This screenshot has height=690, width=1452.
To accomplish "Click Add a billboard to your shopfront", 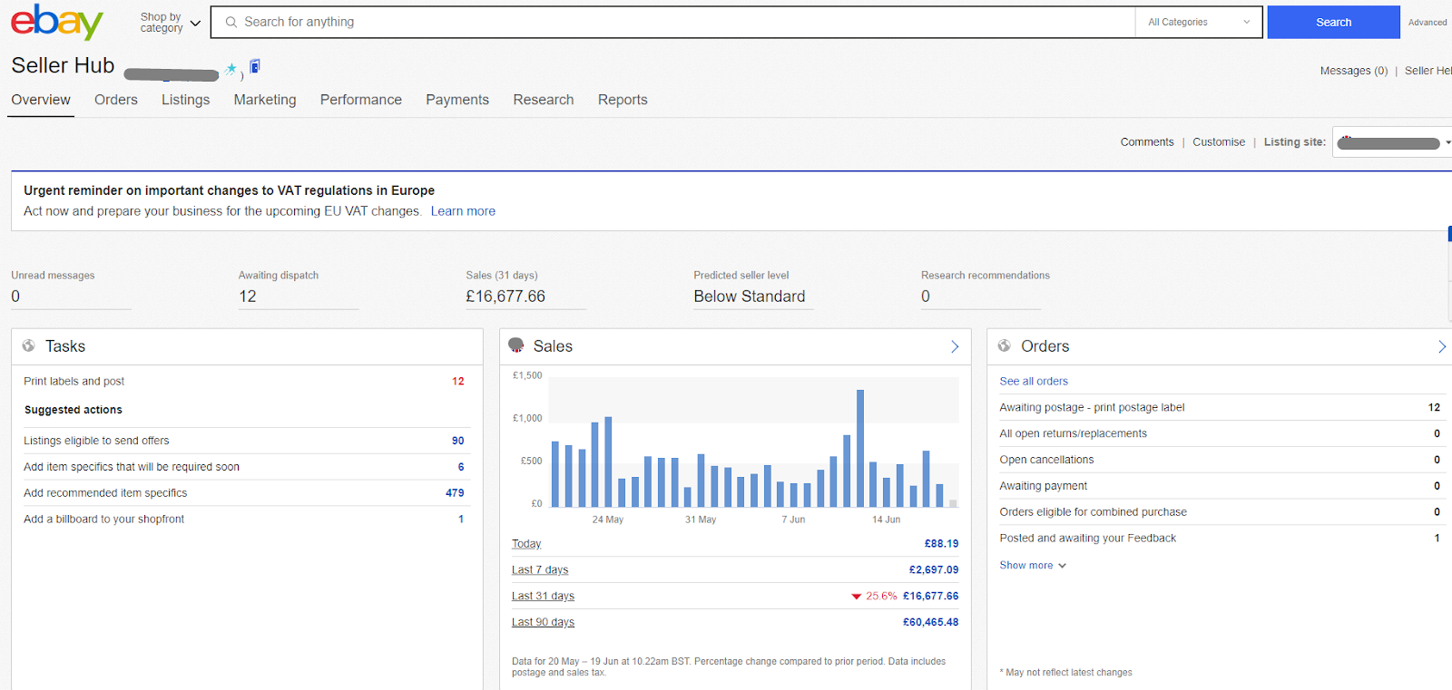I will coord(103,520).
